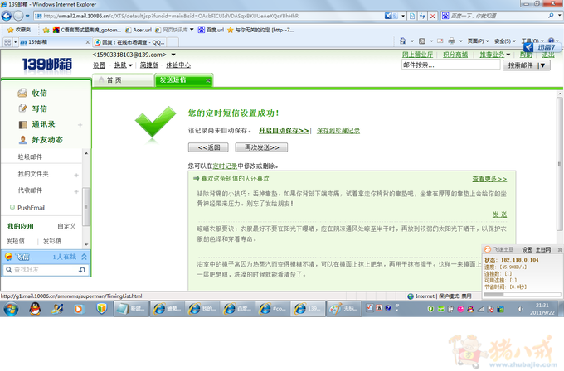Collapse the 飞信 panel chevron
This screenshot has height=371, width=564.
point(84,257)
